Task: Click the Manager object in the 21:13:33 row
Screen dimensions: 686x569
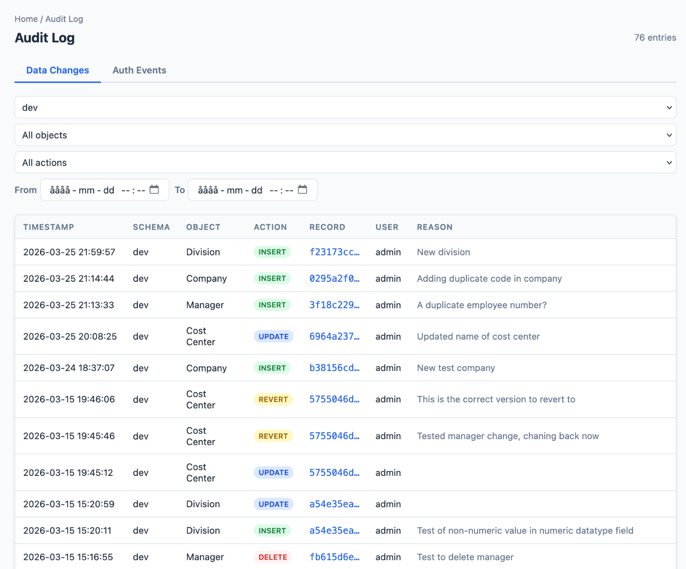Action: 205,305
